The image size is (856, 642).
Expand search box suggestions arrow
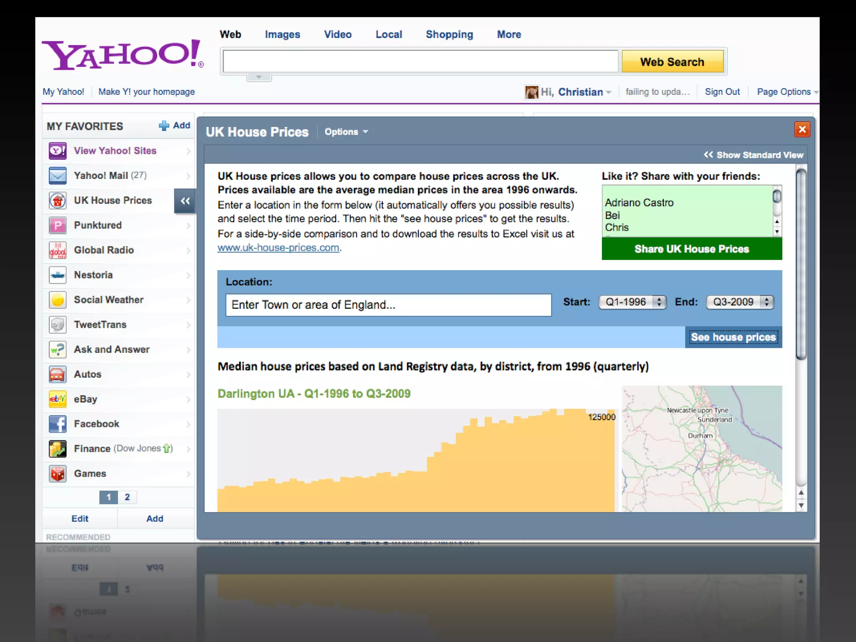coord(259,77)
